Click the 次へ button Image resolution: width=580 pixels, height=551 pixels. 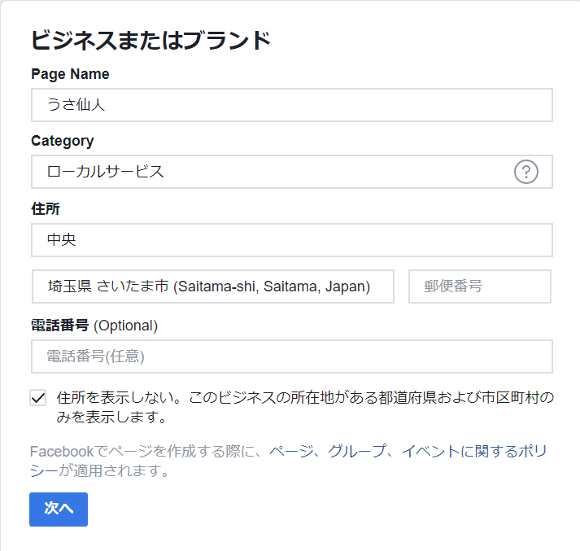[x=59, y=509]
